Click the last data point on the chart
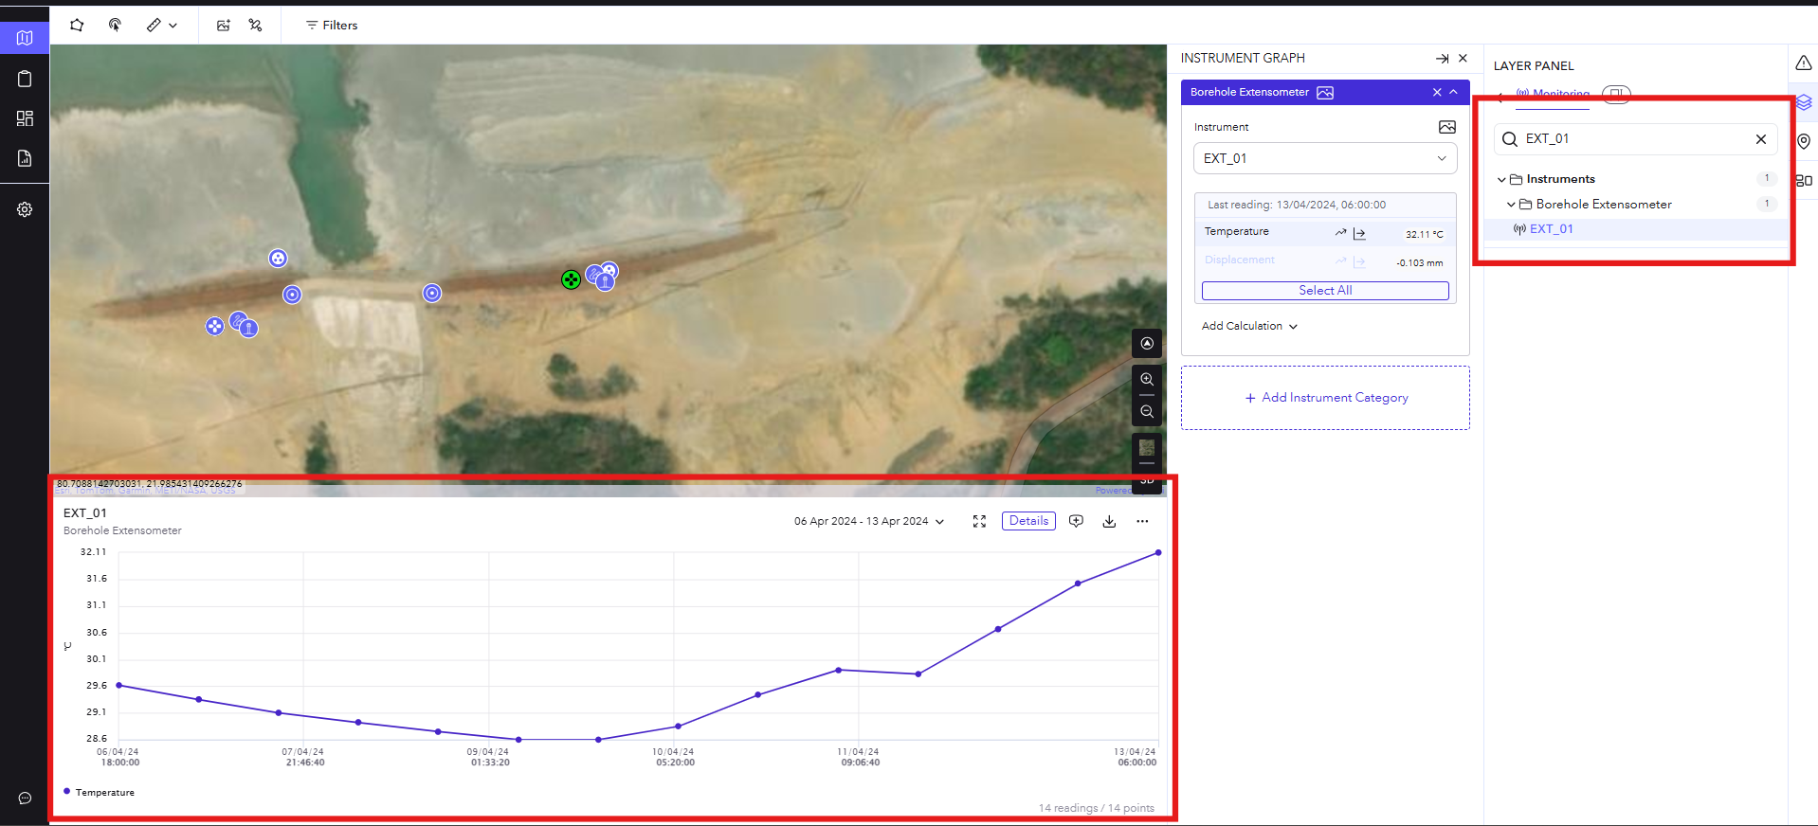Viewport: 1818px width, 826px height. [1158, 552]
